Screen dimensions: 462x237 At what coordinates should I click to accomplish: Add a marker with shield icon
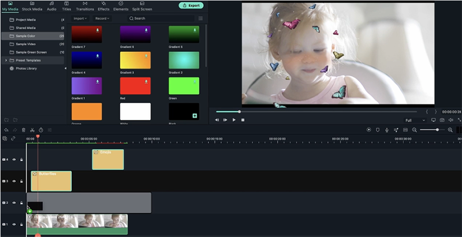click(x=378, y=130)
